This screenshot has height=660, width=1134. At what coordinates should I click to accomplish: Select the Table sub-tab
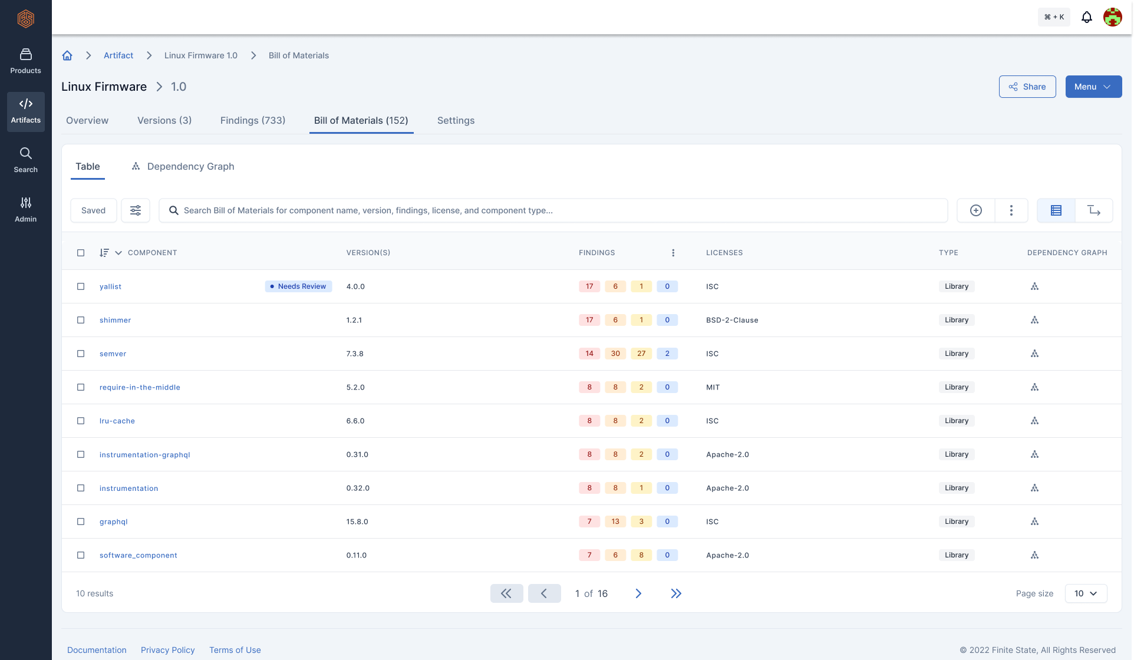tap(88, 166)
